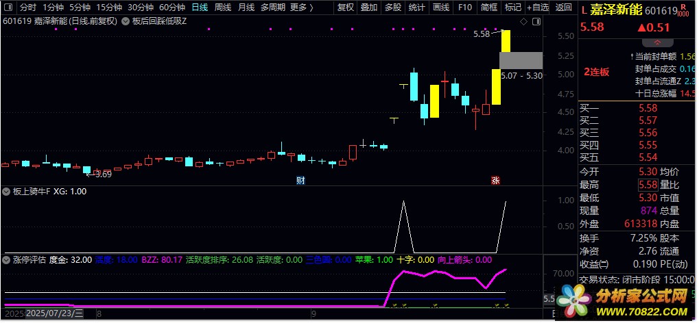Toggle the right panel icon above price axis
699x323 pixels.
(536, 21)
